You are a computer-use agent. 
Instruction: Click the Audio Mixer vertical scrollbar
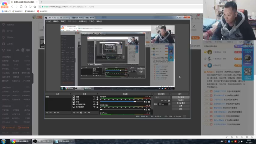point(152,103)
